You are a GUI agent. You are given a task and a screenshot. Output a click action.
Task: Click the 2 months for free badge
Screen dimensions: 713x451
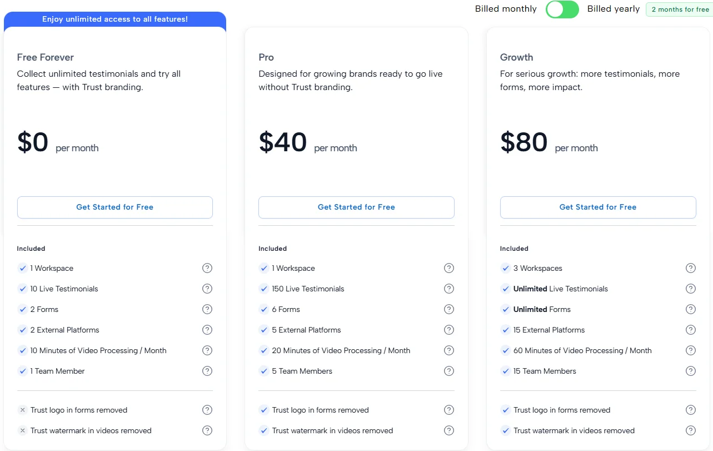[x=679, y=9]
